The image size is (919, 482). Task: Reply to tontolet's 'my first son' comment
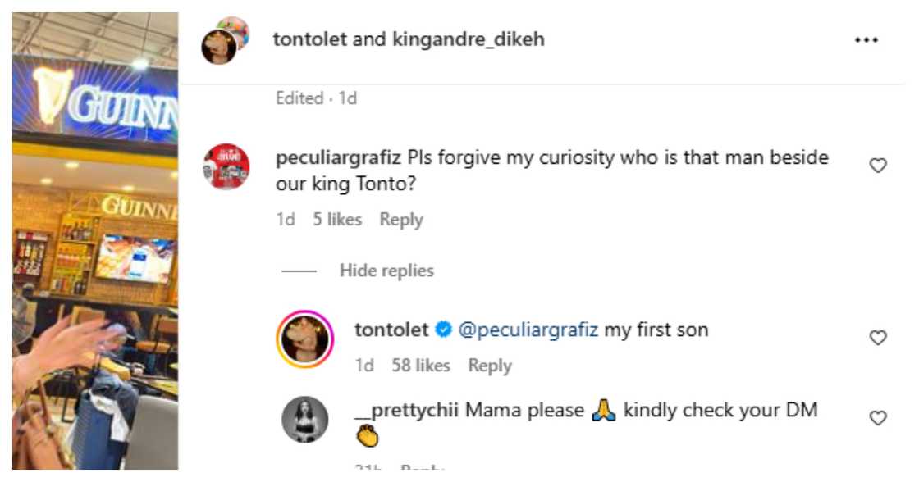pyautogui.click(x=490, y=366)
